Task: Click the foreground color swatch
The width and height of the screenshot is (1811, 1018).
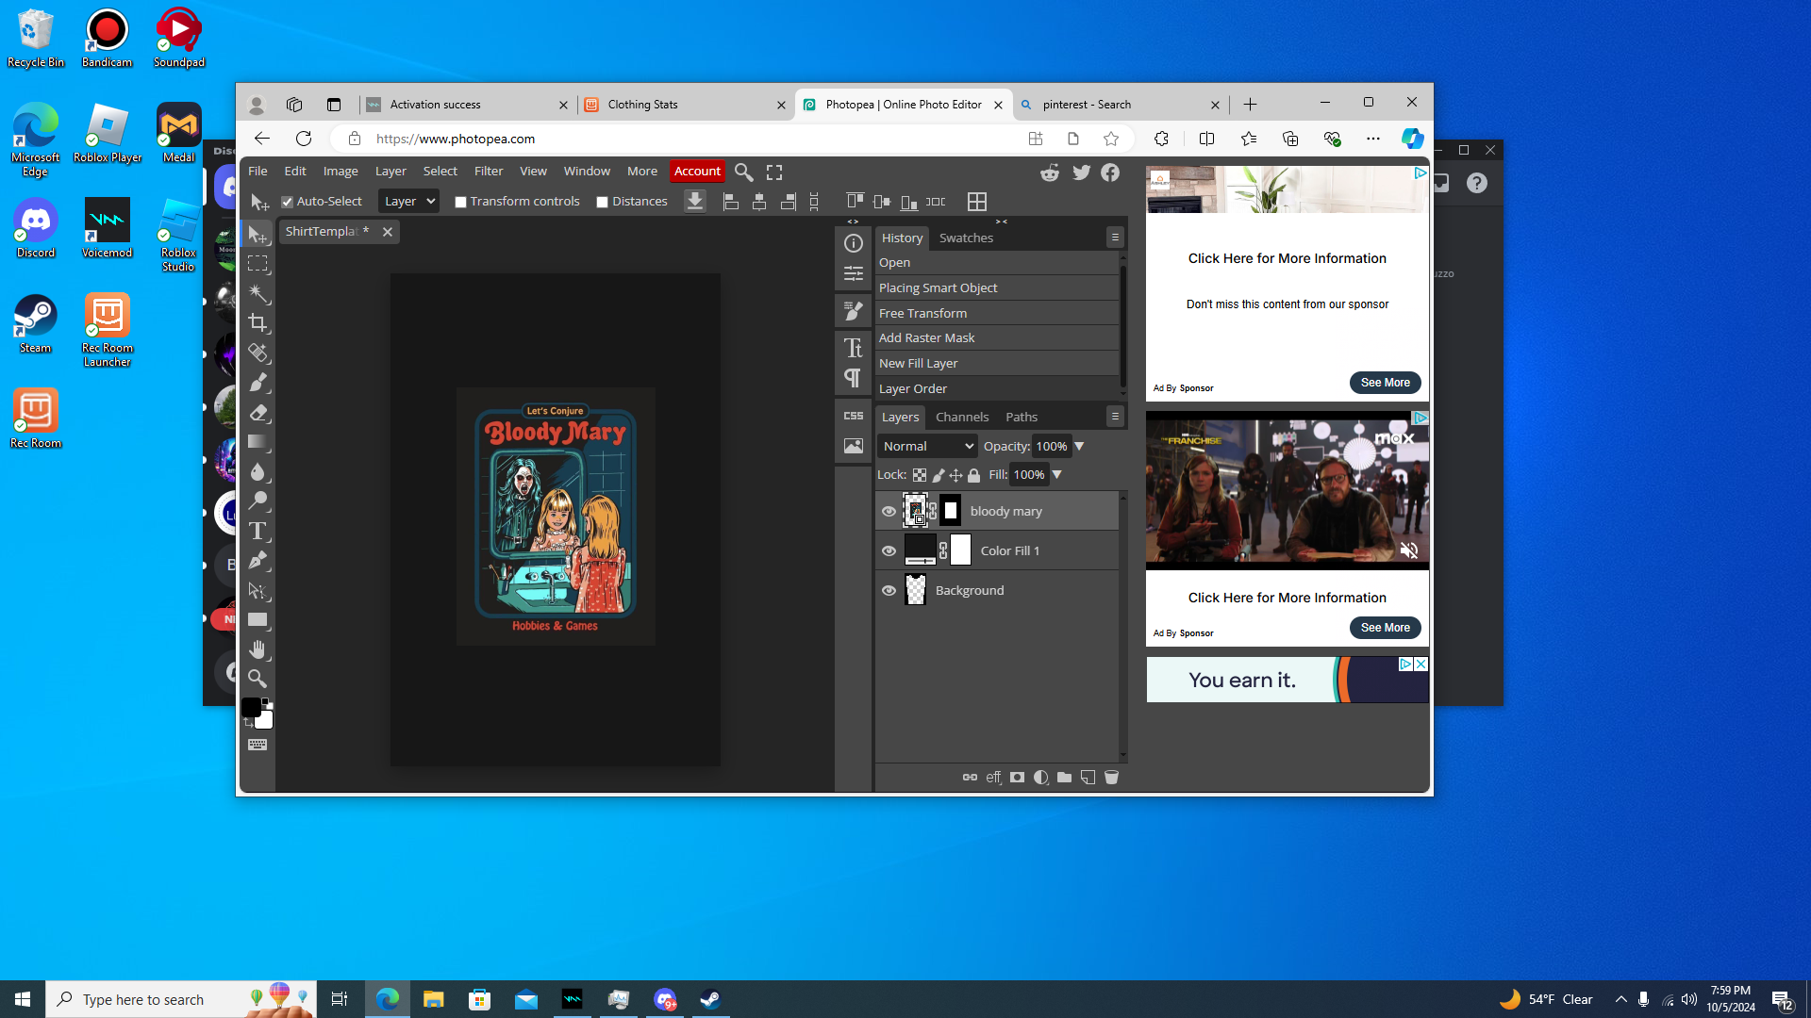Action: pyautogui.click(x=251, y=707)
